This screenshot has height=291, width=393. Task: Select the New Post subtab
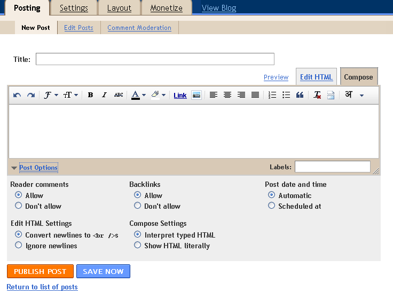[x=36, y=28]
